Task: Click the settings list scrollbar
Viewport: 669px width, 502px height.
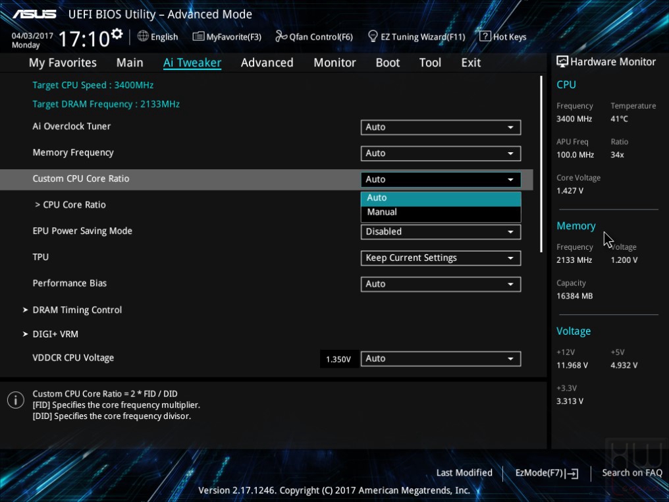Action: point(541,164)
